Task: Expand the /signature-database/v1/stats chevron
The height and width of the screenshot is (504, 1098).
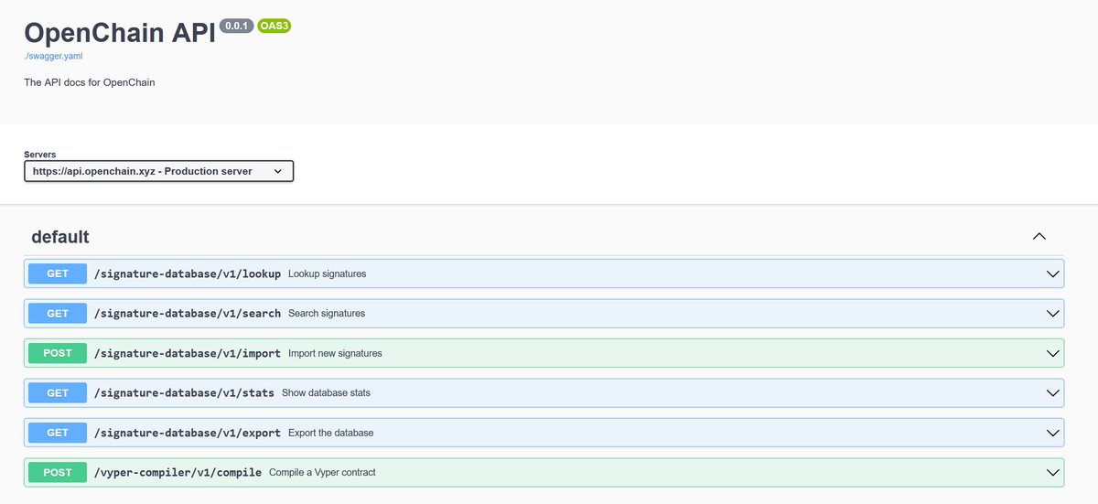Action: coord(1052,393)
